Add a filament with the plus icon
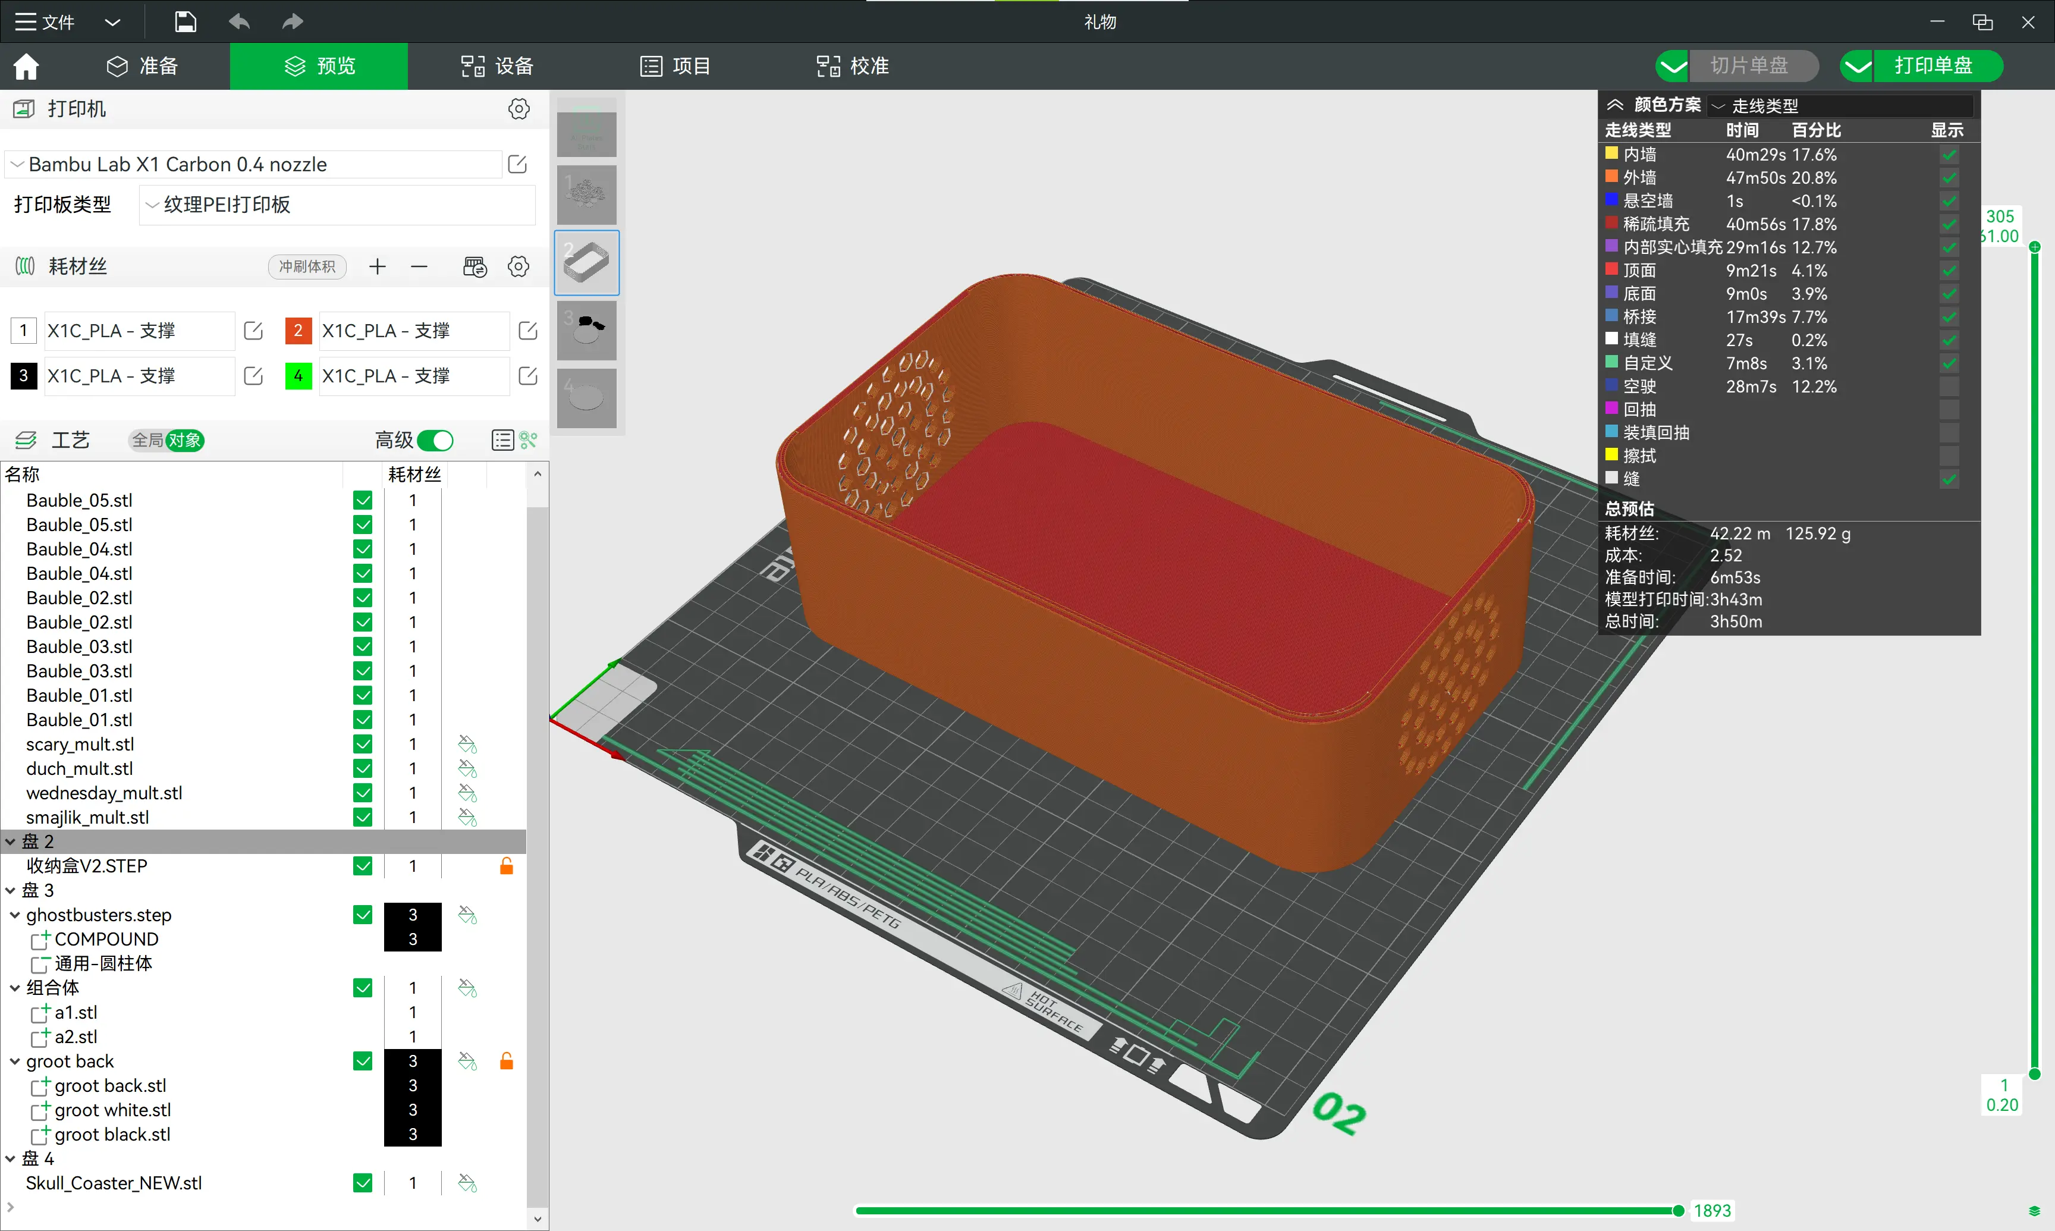 coord(378,266)
